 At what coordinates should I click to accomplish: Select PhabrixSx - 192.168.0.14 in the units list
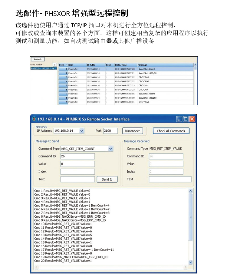tap(43, 69)
